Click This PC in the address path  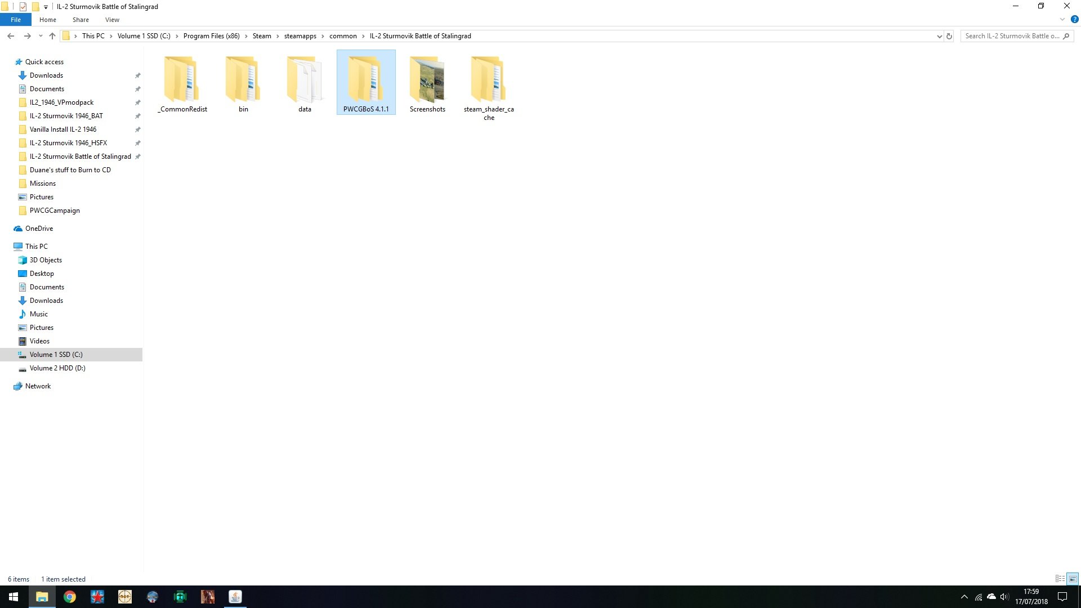[93, 36]
